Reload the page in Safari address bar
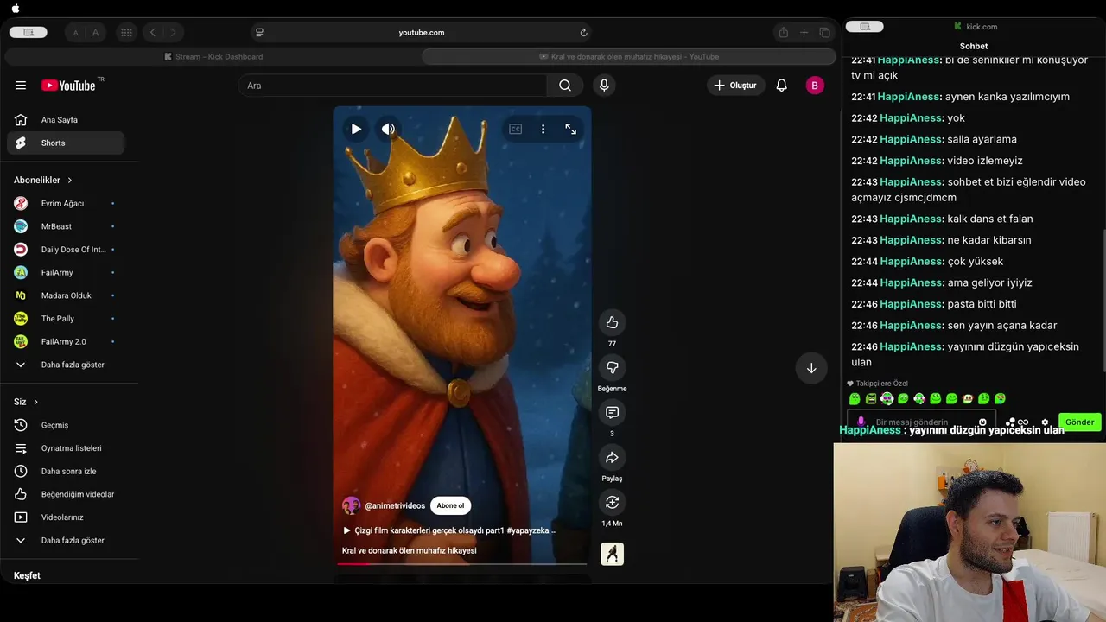This screenshot has height=622, width=1106. click(x=584, y=33)
